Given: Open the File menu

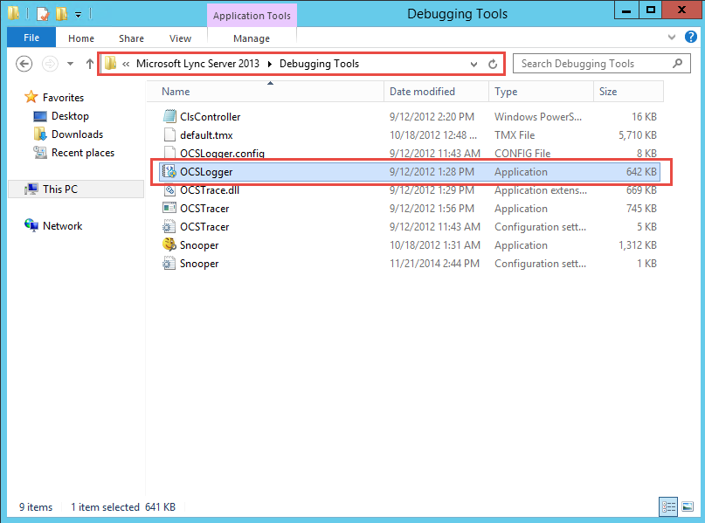Looking at the screenshot, I should [31, 38].
